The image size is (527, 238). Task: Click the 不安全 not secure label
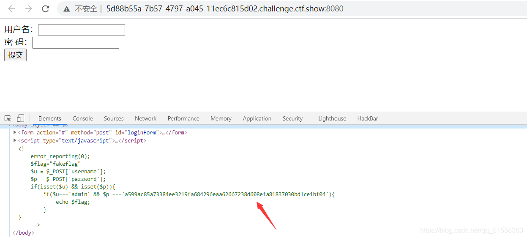(86, 9)
